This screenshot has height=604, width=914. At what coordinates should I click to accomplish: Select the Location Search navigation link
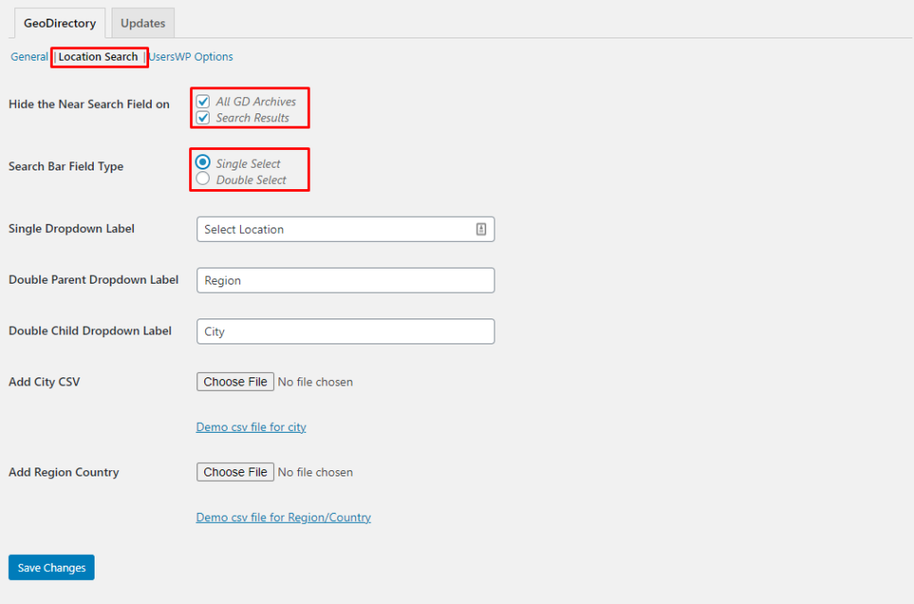[98, 56]
